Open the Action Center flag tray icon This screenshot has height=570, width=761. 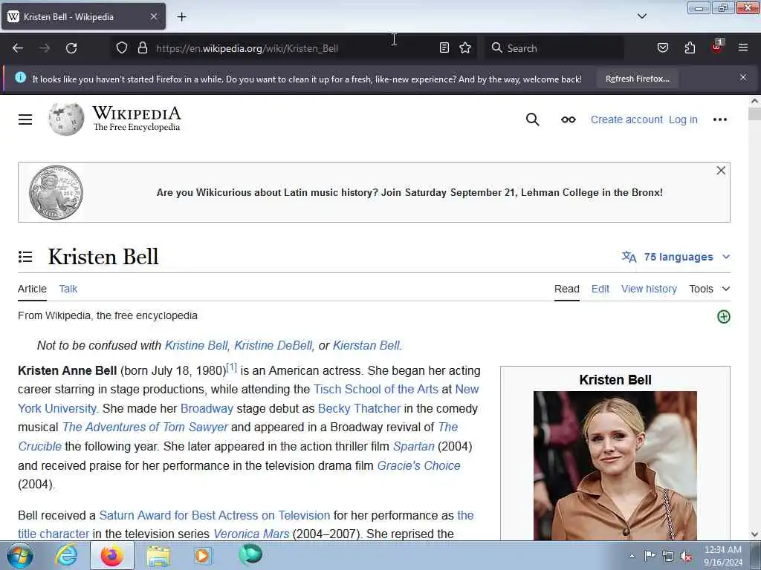tap(649, 555)
